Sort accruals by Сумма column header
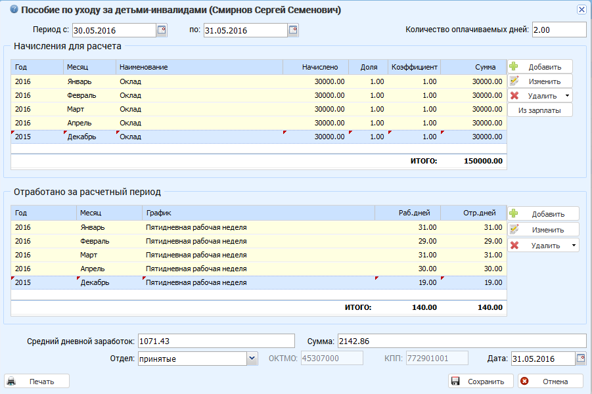This screenshot has height=394, width=592. coord(474,67)
